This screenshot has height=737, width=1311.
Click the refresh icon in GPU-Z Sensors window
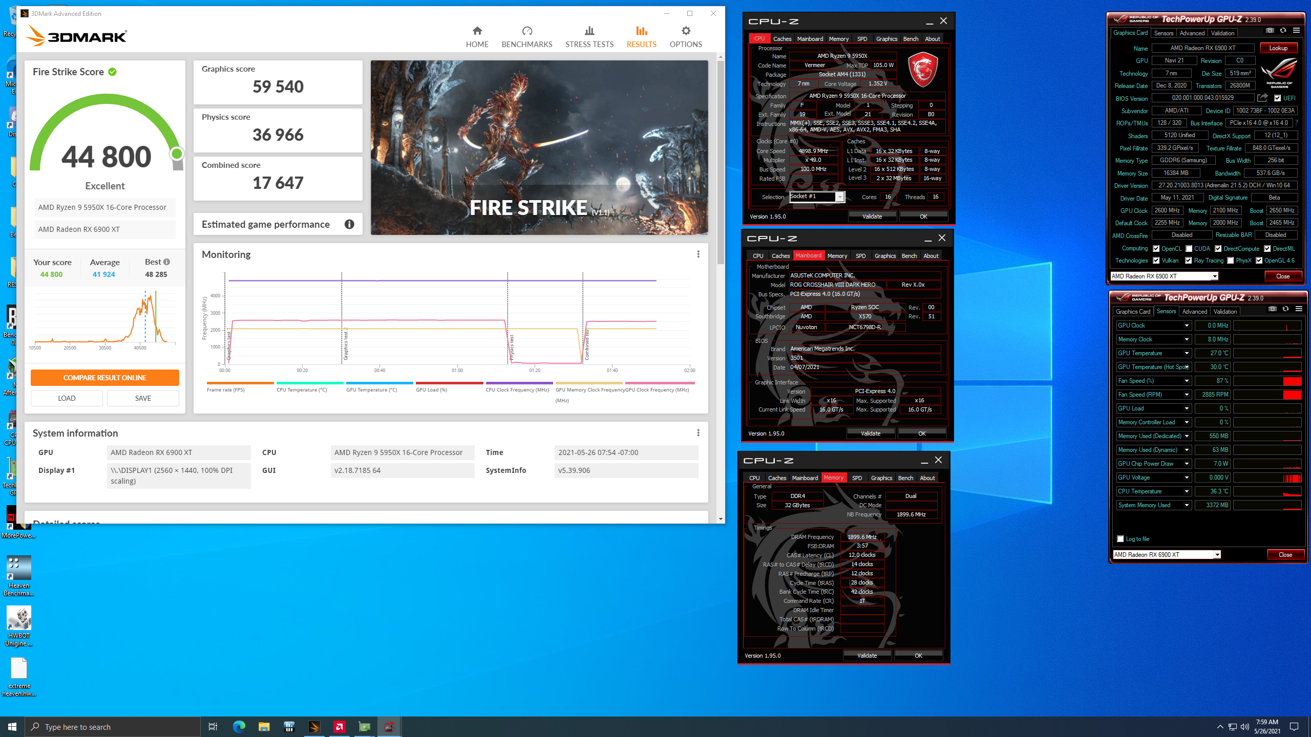click(x=1285, y=309)
